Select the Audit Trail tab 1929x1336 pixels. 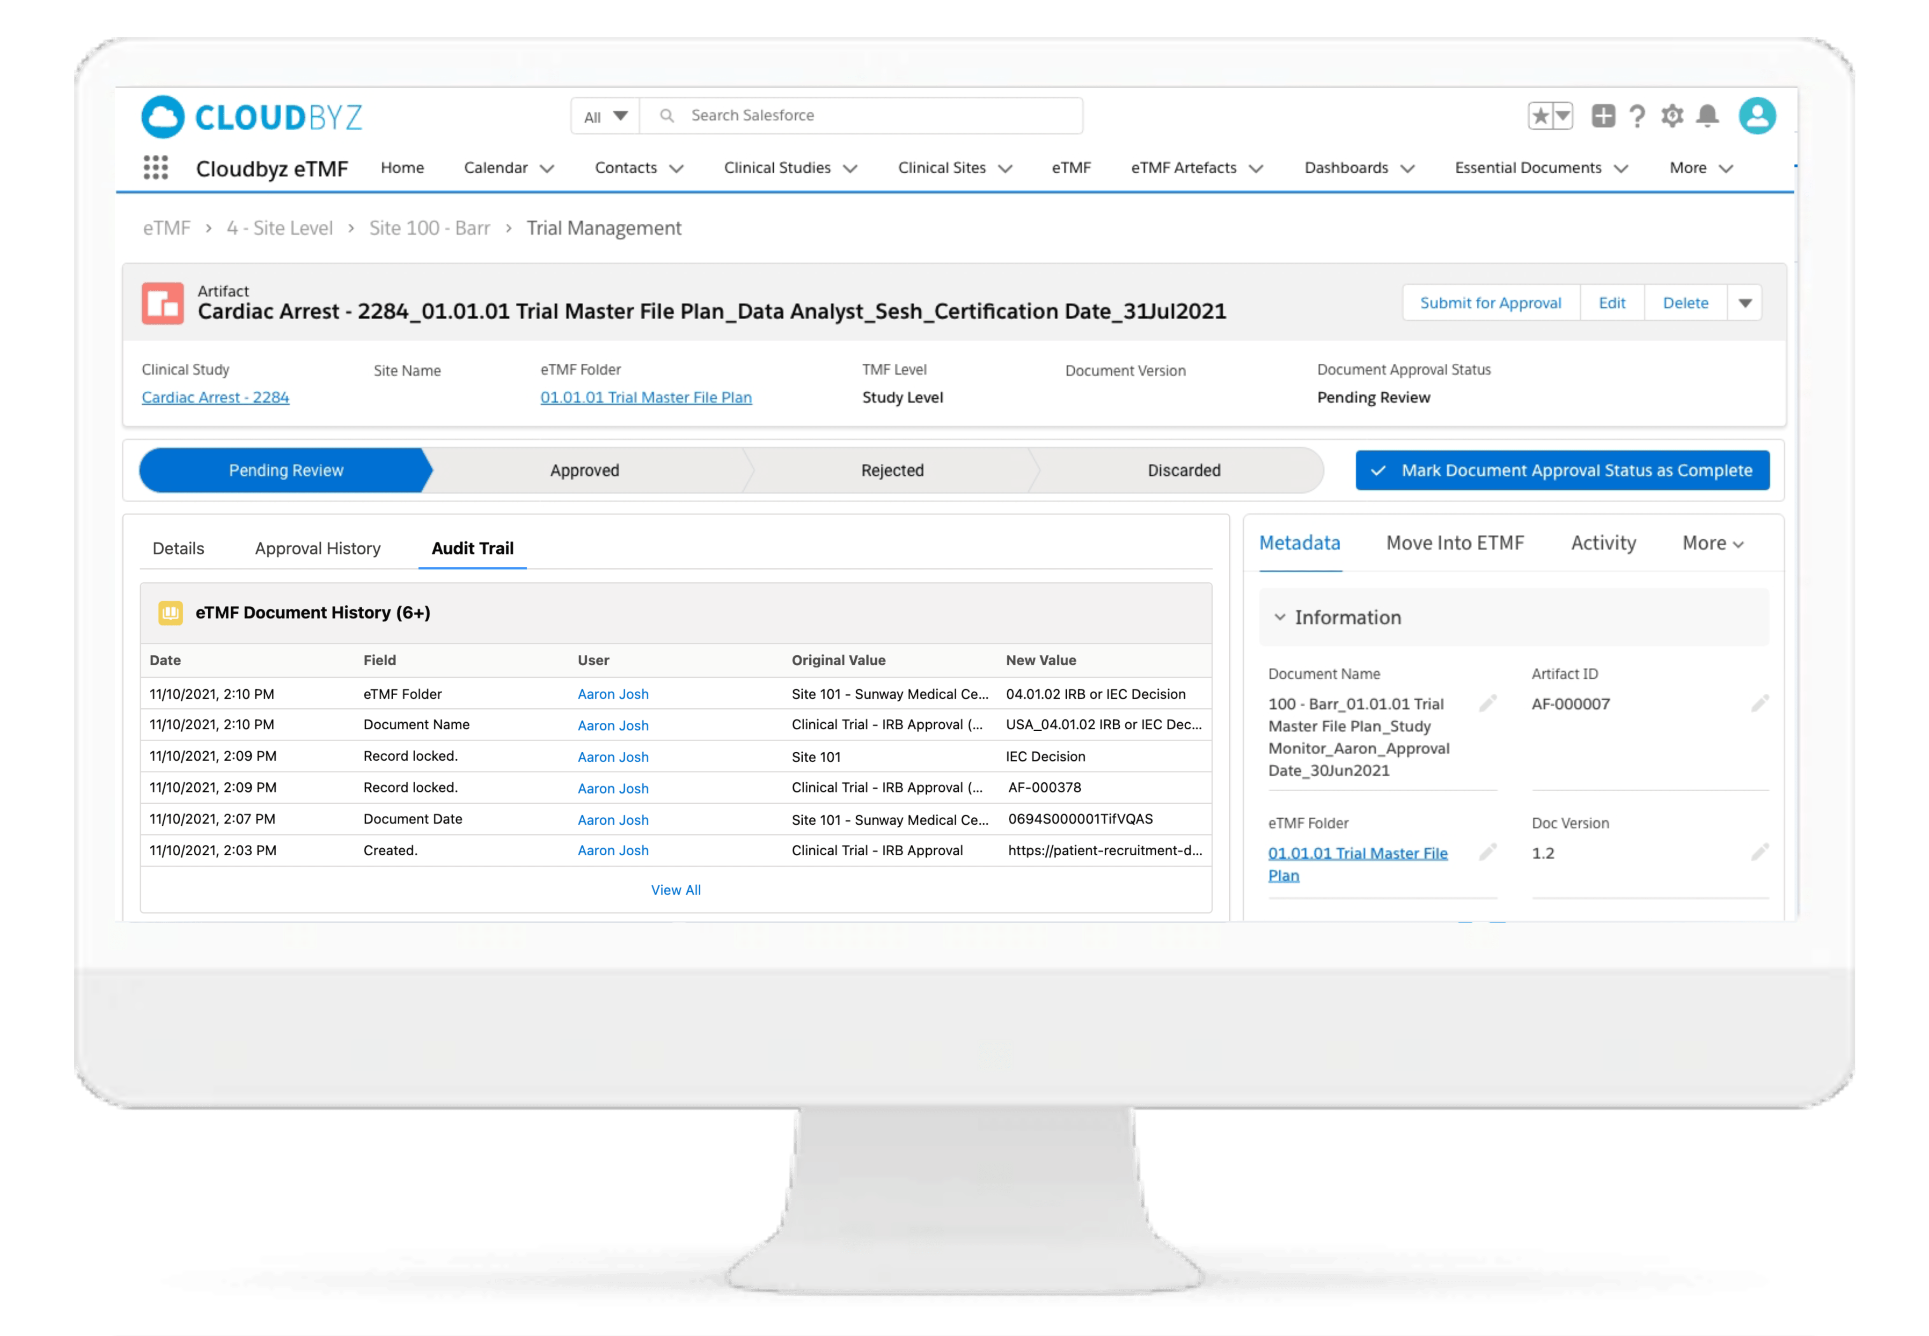473,548
